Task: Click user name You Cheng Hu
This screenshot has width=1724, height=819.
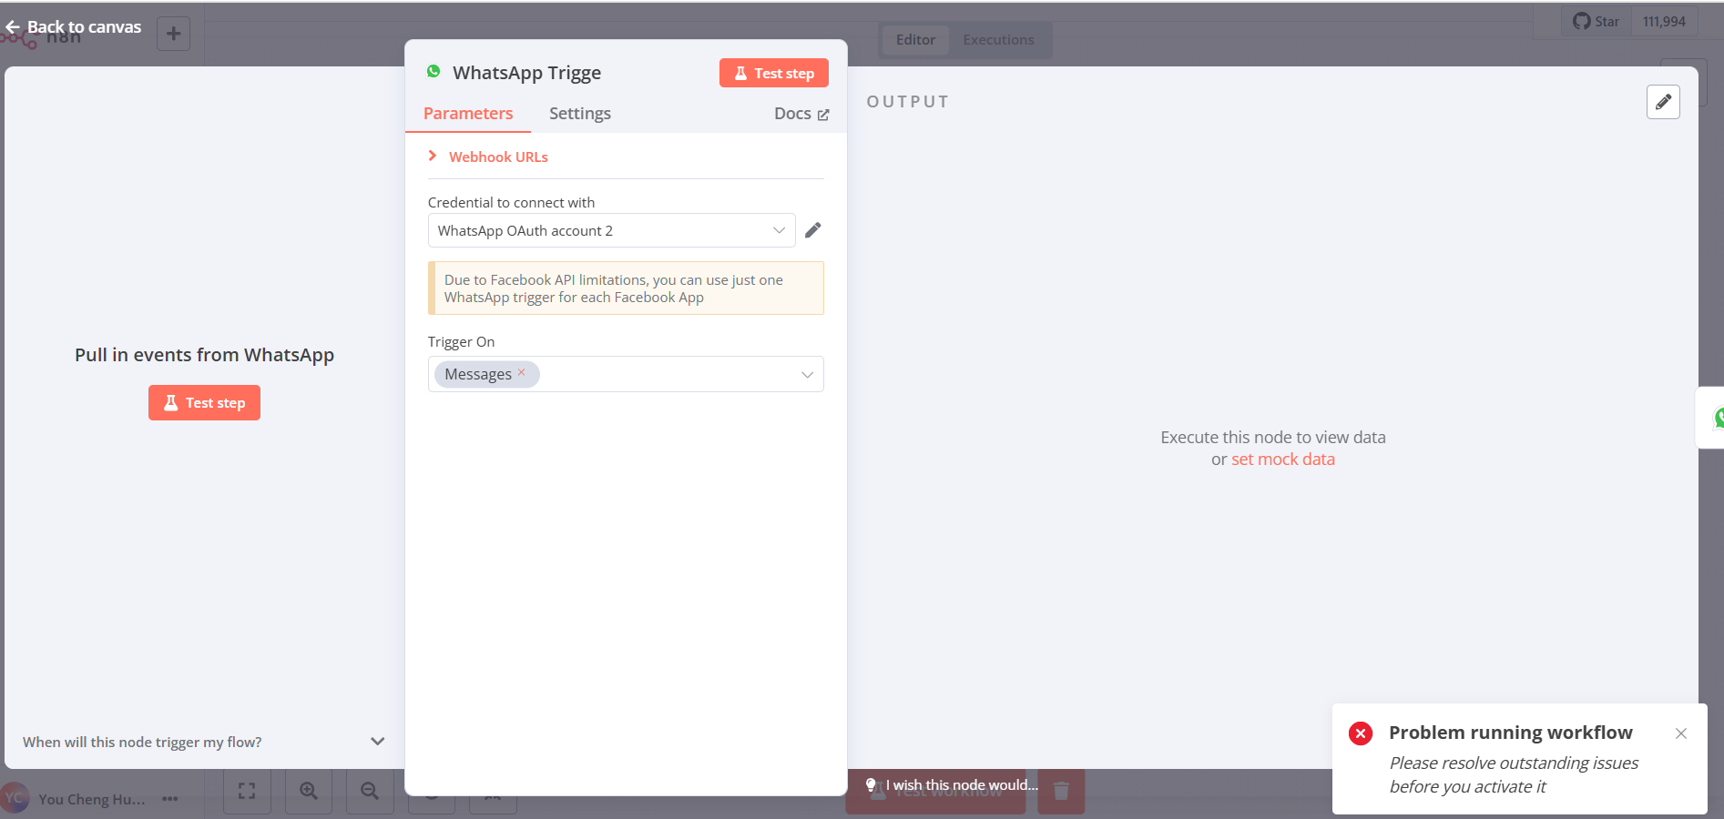Action: tap(92, 799)
